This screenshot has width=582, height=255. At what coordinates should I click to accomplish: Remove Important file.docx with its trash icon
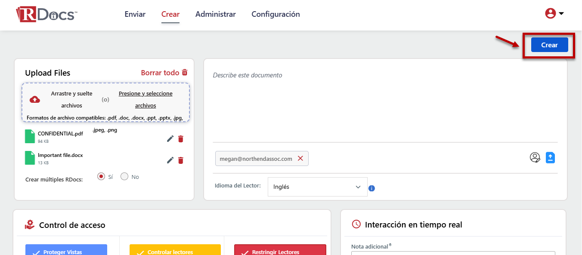tap(181, 160)
